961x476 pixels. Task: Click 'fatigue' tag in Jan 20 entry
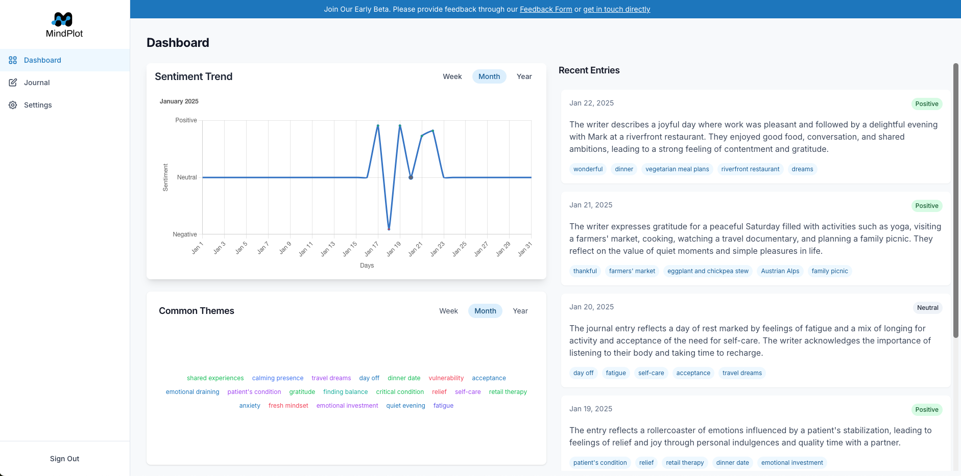click(x=616, y=373)
